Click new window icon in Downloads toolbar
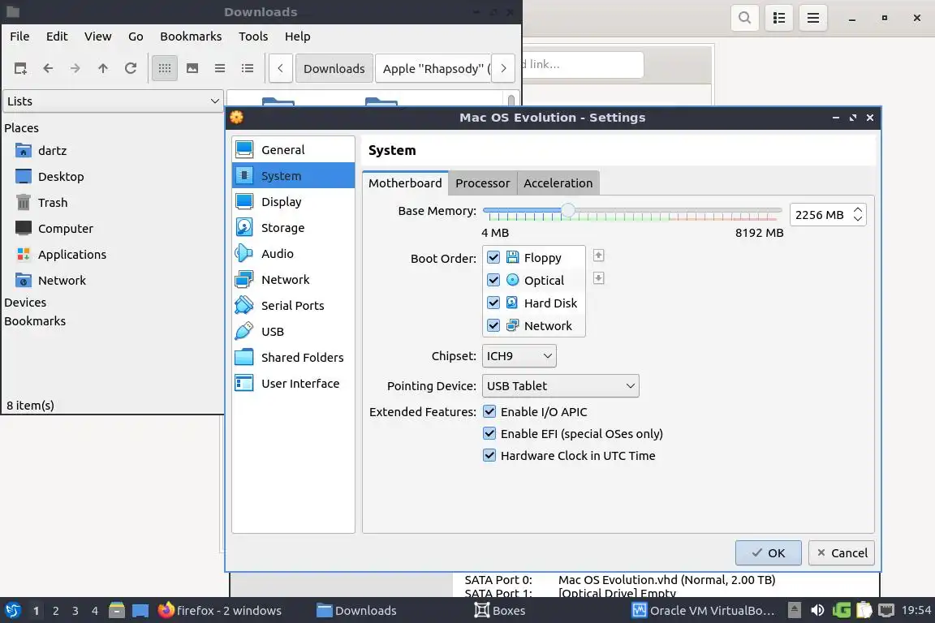 20,68
